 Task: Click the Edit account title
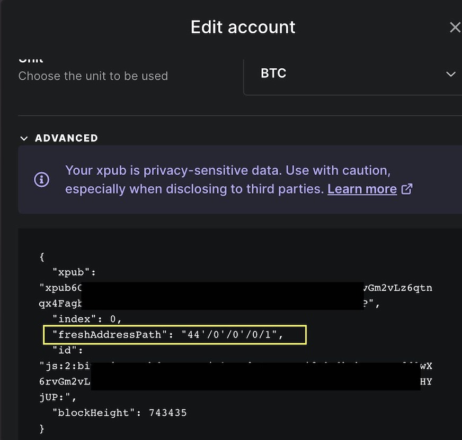tap(243, 27)
